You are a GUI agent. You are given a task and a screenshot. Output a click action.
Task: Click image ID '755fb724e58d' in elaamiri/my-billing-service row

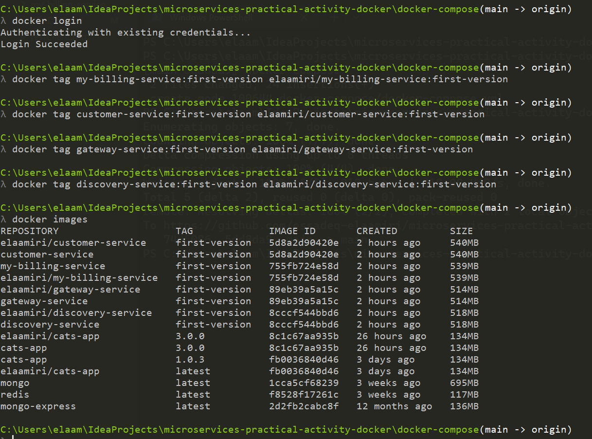pyautogui.click(x=304, y=278)
